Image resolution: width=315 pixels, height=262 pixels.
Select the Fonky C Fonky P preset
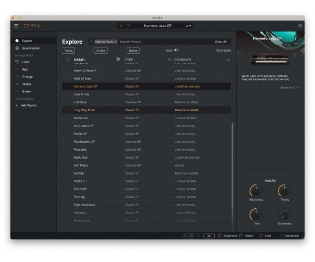(x=147, y=71)
